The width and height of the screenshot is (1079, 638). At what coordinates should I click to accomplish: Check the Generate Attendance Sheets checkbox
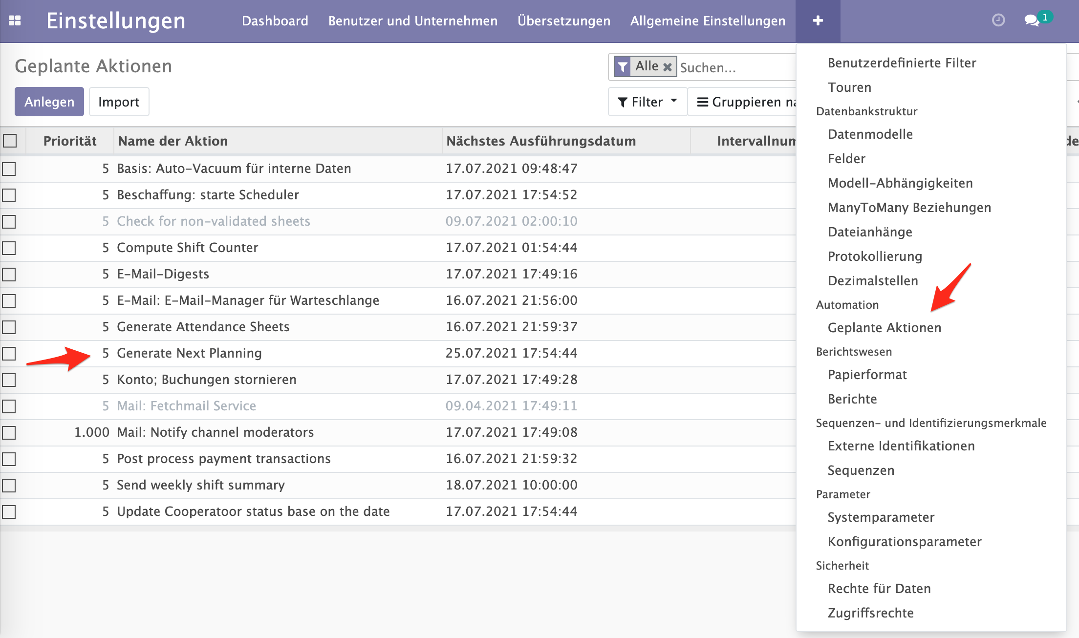[x=9, y=327]
